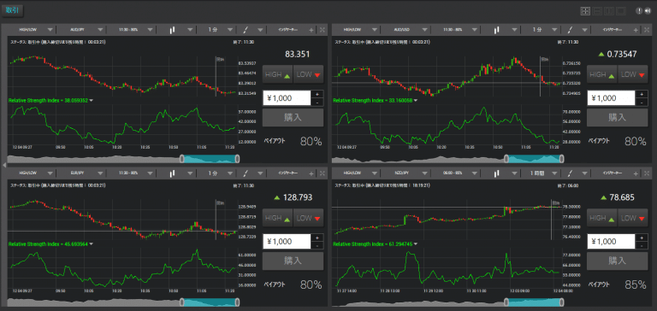Open the HIGH/LOW option type menu in AUD/USD panel

point(356,30)
